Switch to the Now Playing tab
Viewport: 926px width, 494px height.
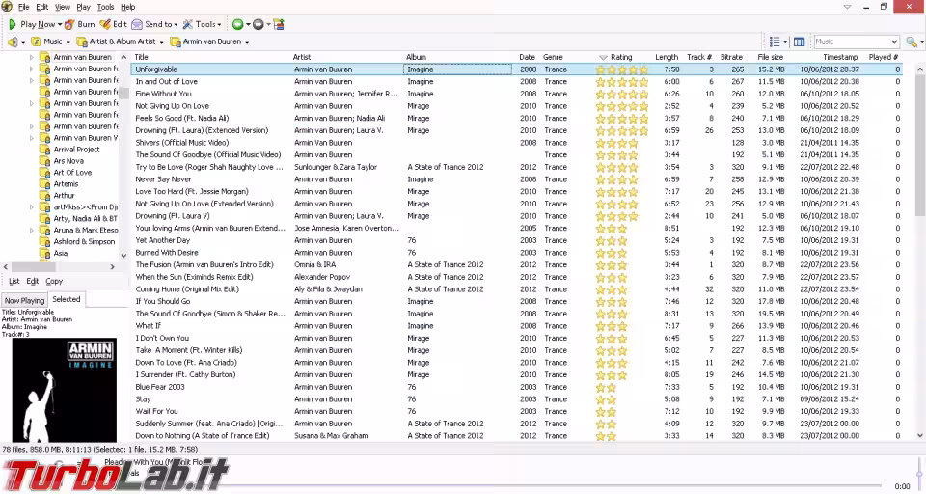pos(24,300)
